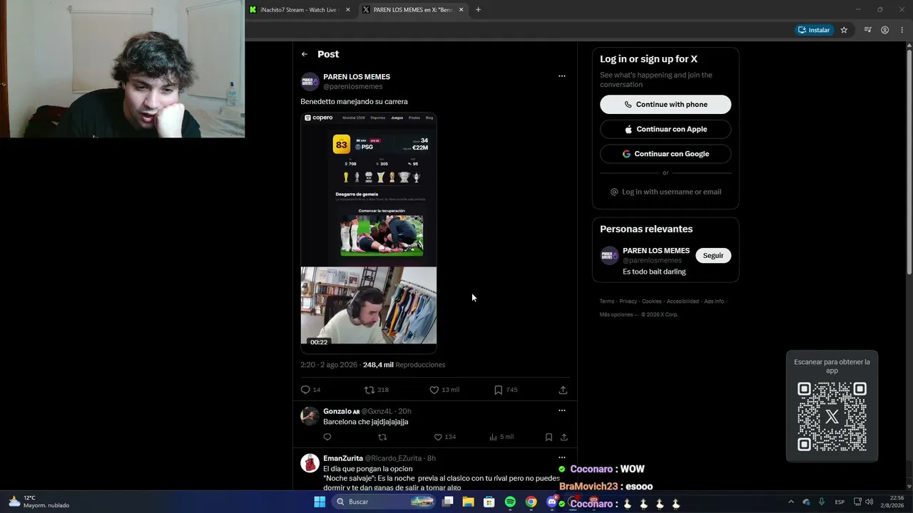Open the more options menu on the main post
Screen dimensions: 913x513
[x=562, y=76]
